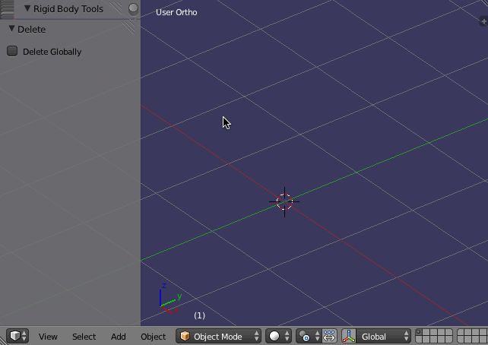Click the 3D cursor in the viewport
The image size is (488, 345).
pos(284,201)
